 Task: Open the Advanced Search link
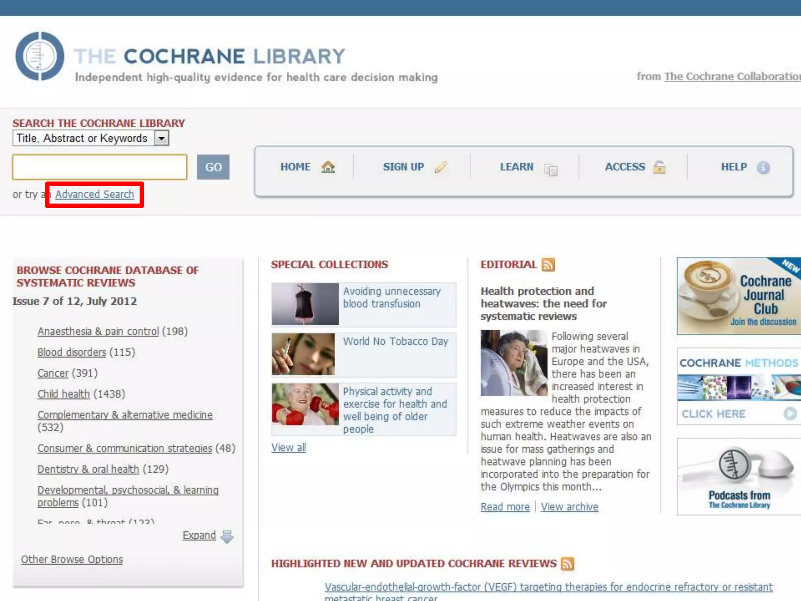tap(94, 194)
